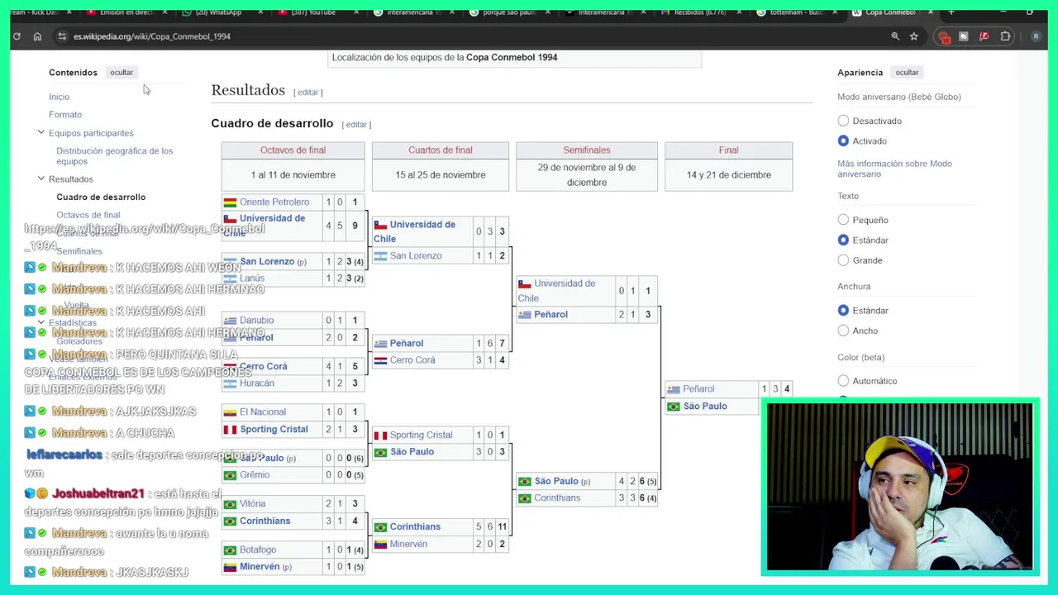This screenshot has width=1058, height=595.
Task: Set Anchura to Estándar
Action: (x=843, y=310)
